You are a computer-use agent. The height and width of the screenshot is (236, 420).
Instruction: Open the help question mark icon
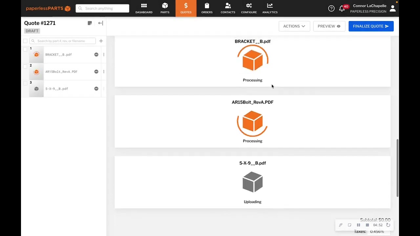click(331, 9)
